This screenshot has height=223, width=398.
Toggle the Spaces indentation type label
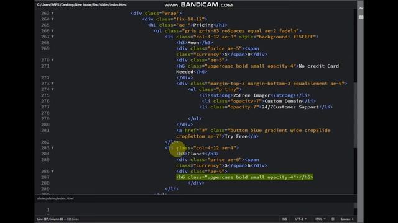point(346,219)
